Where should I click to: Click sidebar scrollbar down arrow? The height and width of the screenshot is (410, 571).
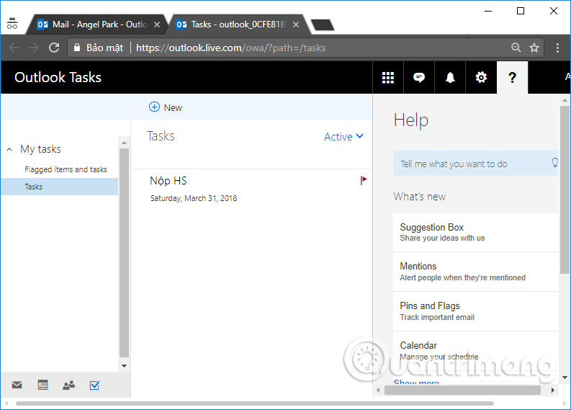tap(124, 365)
